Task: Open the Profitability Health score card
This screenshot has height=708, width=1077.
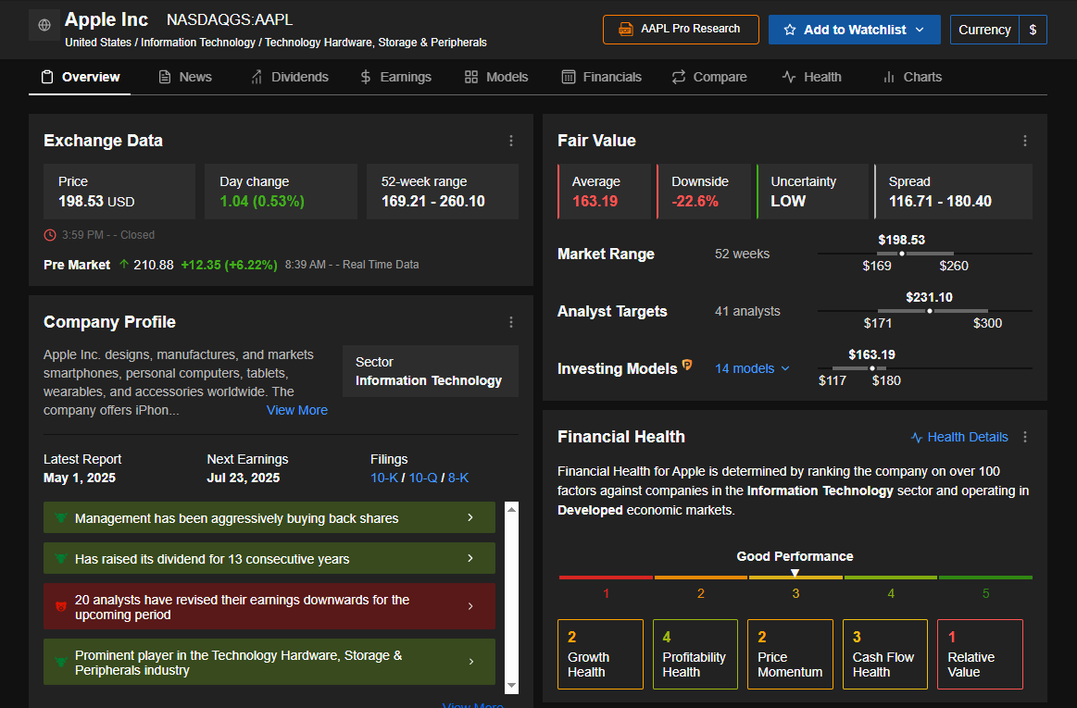Action: pyautogui.click(x=695, y=654)
